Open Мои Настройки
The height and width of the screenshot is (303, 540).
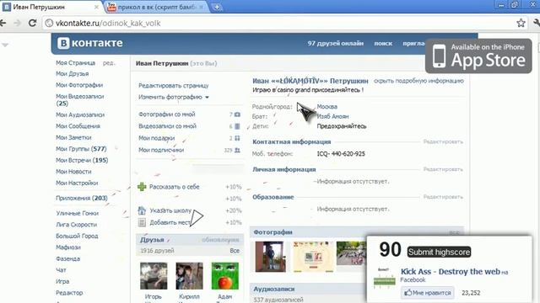77,183
